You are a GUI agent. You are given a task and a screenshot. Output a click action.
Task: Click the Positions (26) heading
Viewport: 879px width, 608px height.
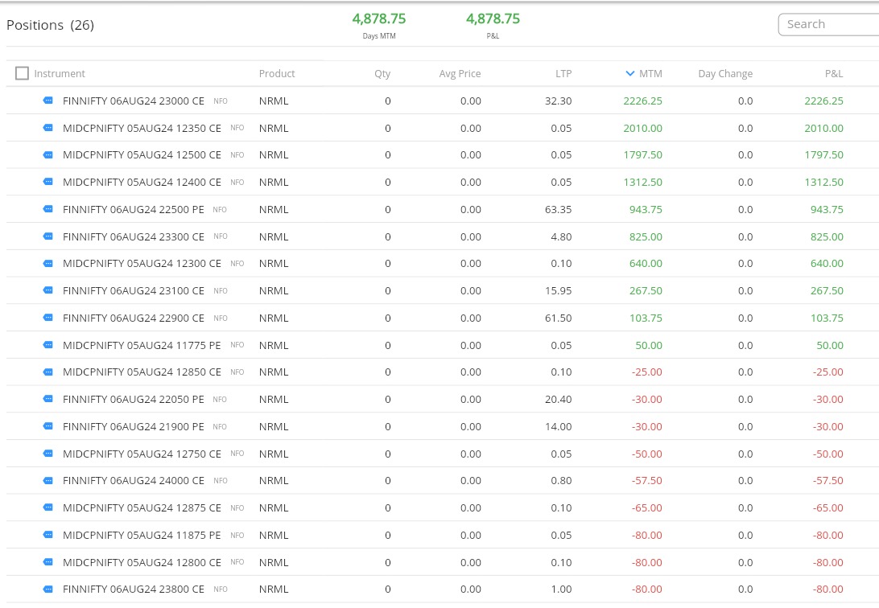click(51, 25)
